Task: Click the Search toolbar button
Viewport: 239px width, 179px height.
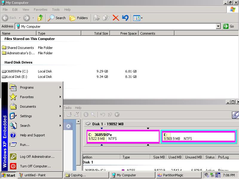Action: (57, 18)
